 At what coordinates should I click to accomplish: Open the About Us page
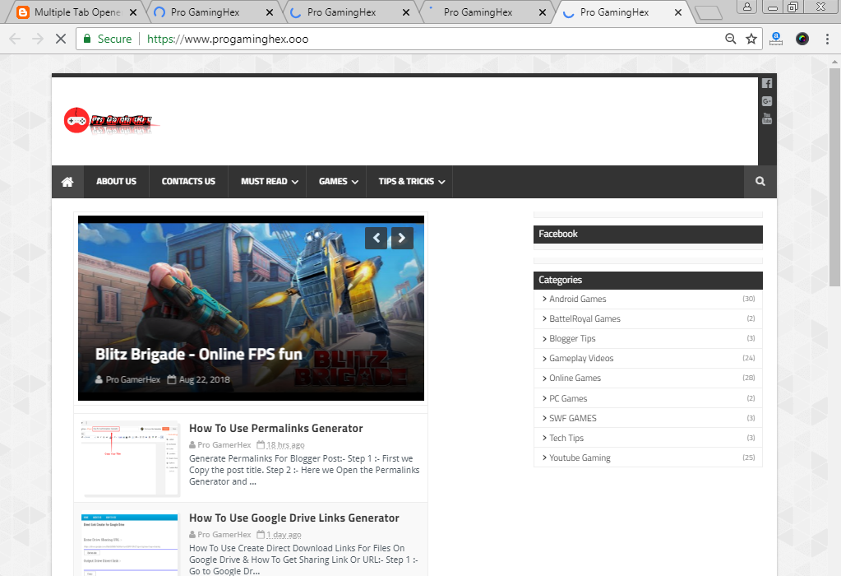(x=116, y=181)
